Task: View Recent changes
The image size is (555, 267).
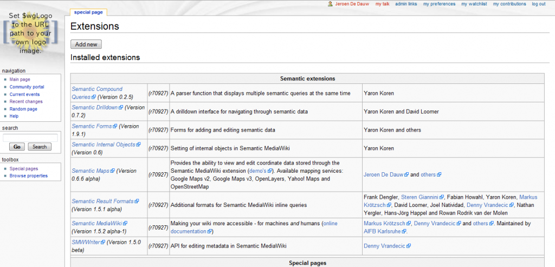Action: 26,101
